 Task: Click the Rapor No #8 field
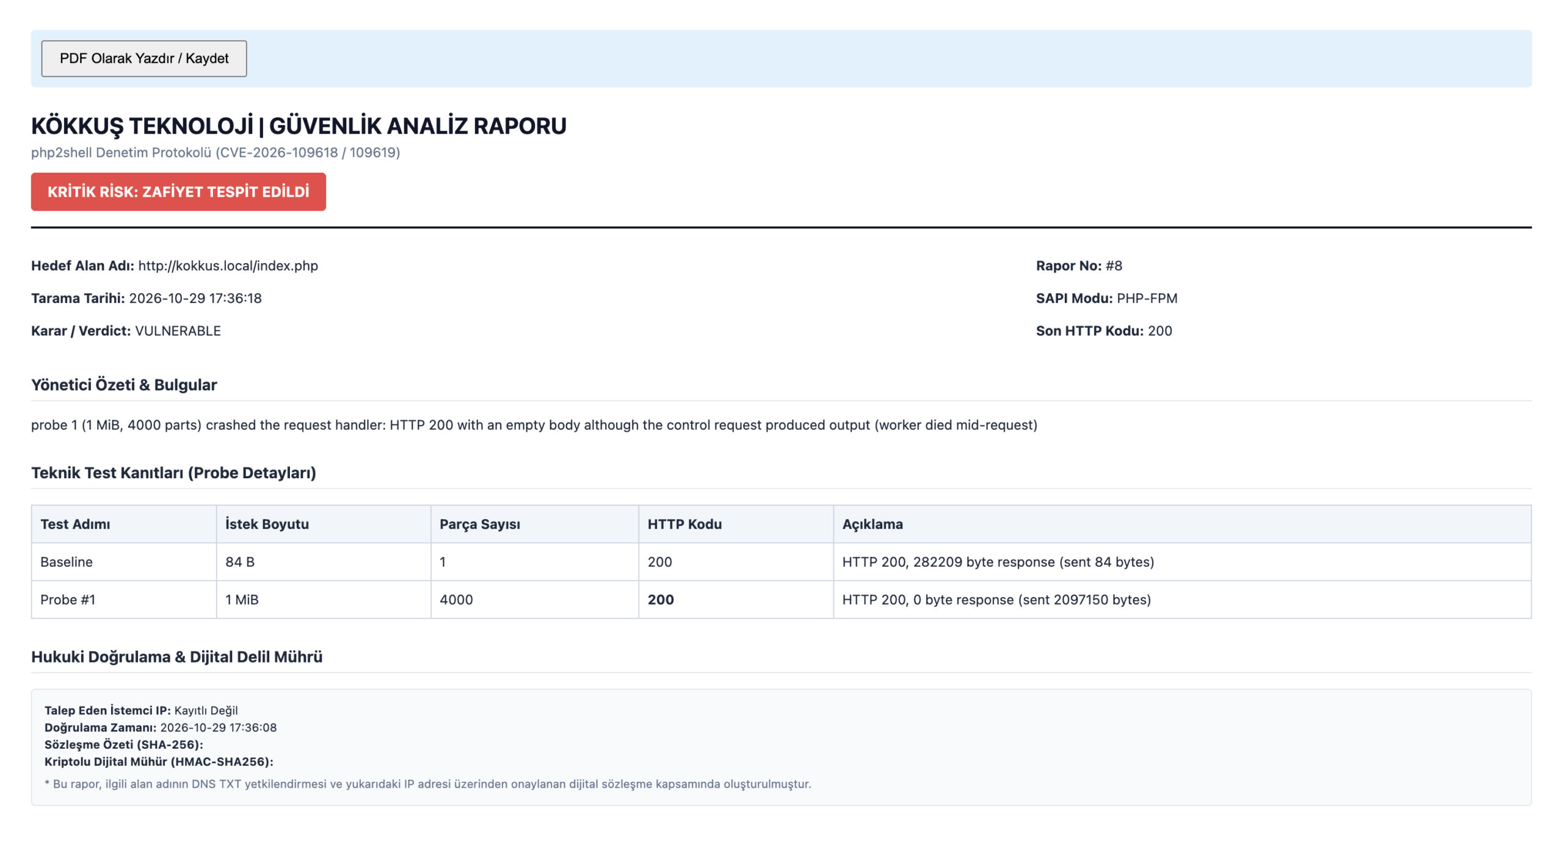coord(1079,266)
